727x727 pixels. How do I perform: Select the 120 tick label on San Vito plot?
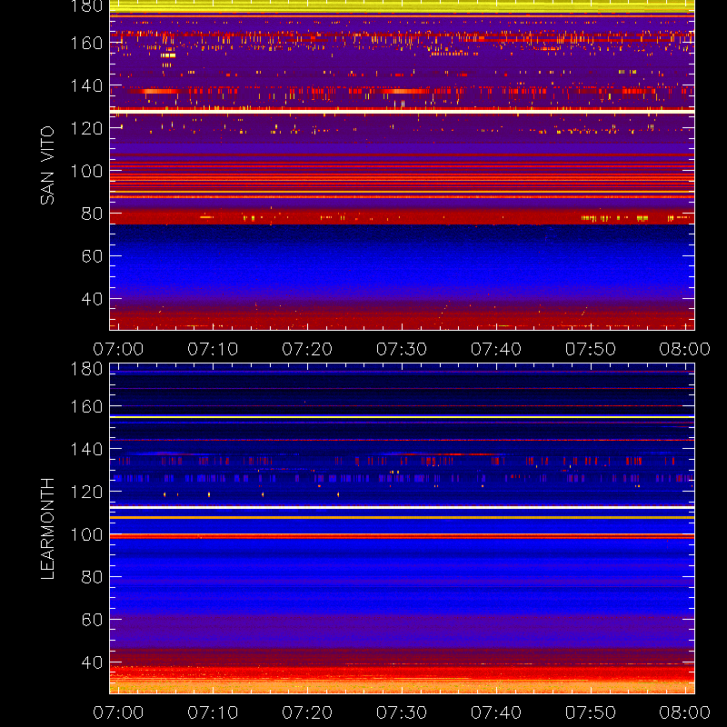point(86,128)
